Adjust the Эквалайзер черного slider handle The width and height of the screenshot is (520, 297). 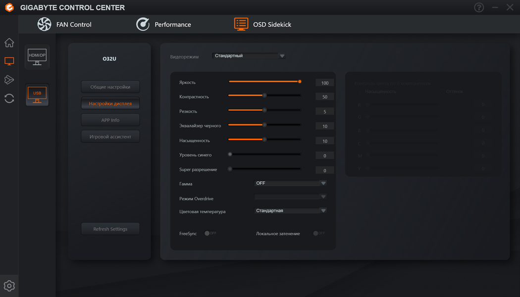[x=264, y=125]
